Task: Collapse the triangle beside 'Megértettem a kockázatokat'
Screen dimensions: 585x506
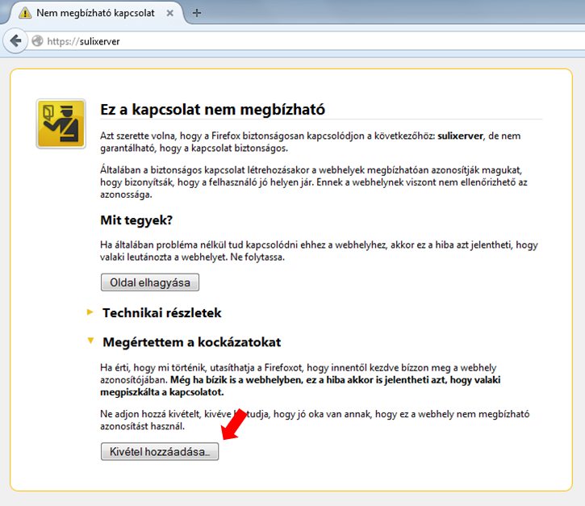Action: pos(90,342)
